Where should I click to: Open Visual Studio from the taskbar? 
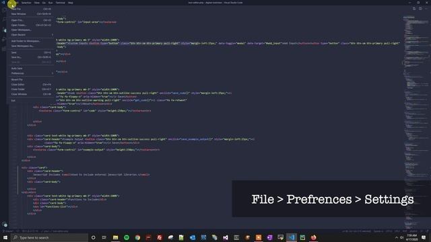(226, 237)
